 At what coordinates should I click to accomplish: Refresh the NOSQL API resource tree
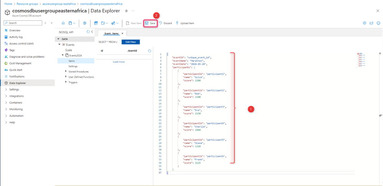tap(88, 32)
